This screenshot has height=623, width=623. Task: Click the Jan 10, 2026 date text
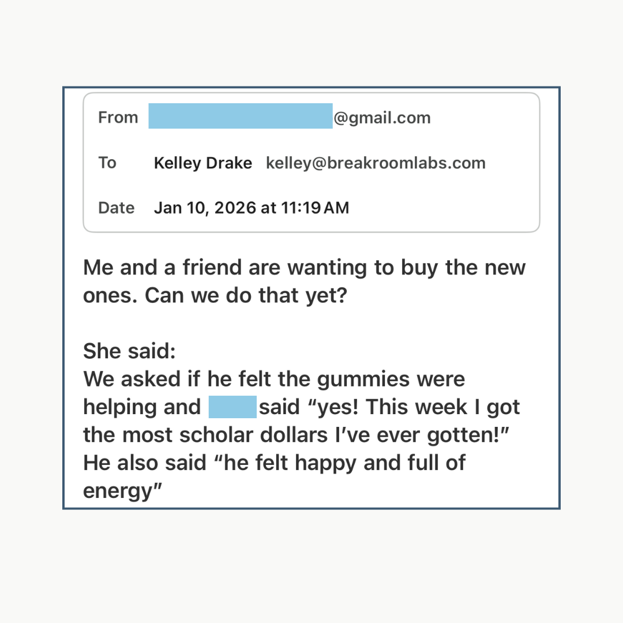click(x=204, y=208)
